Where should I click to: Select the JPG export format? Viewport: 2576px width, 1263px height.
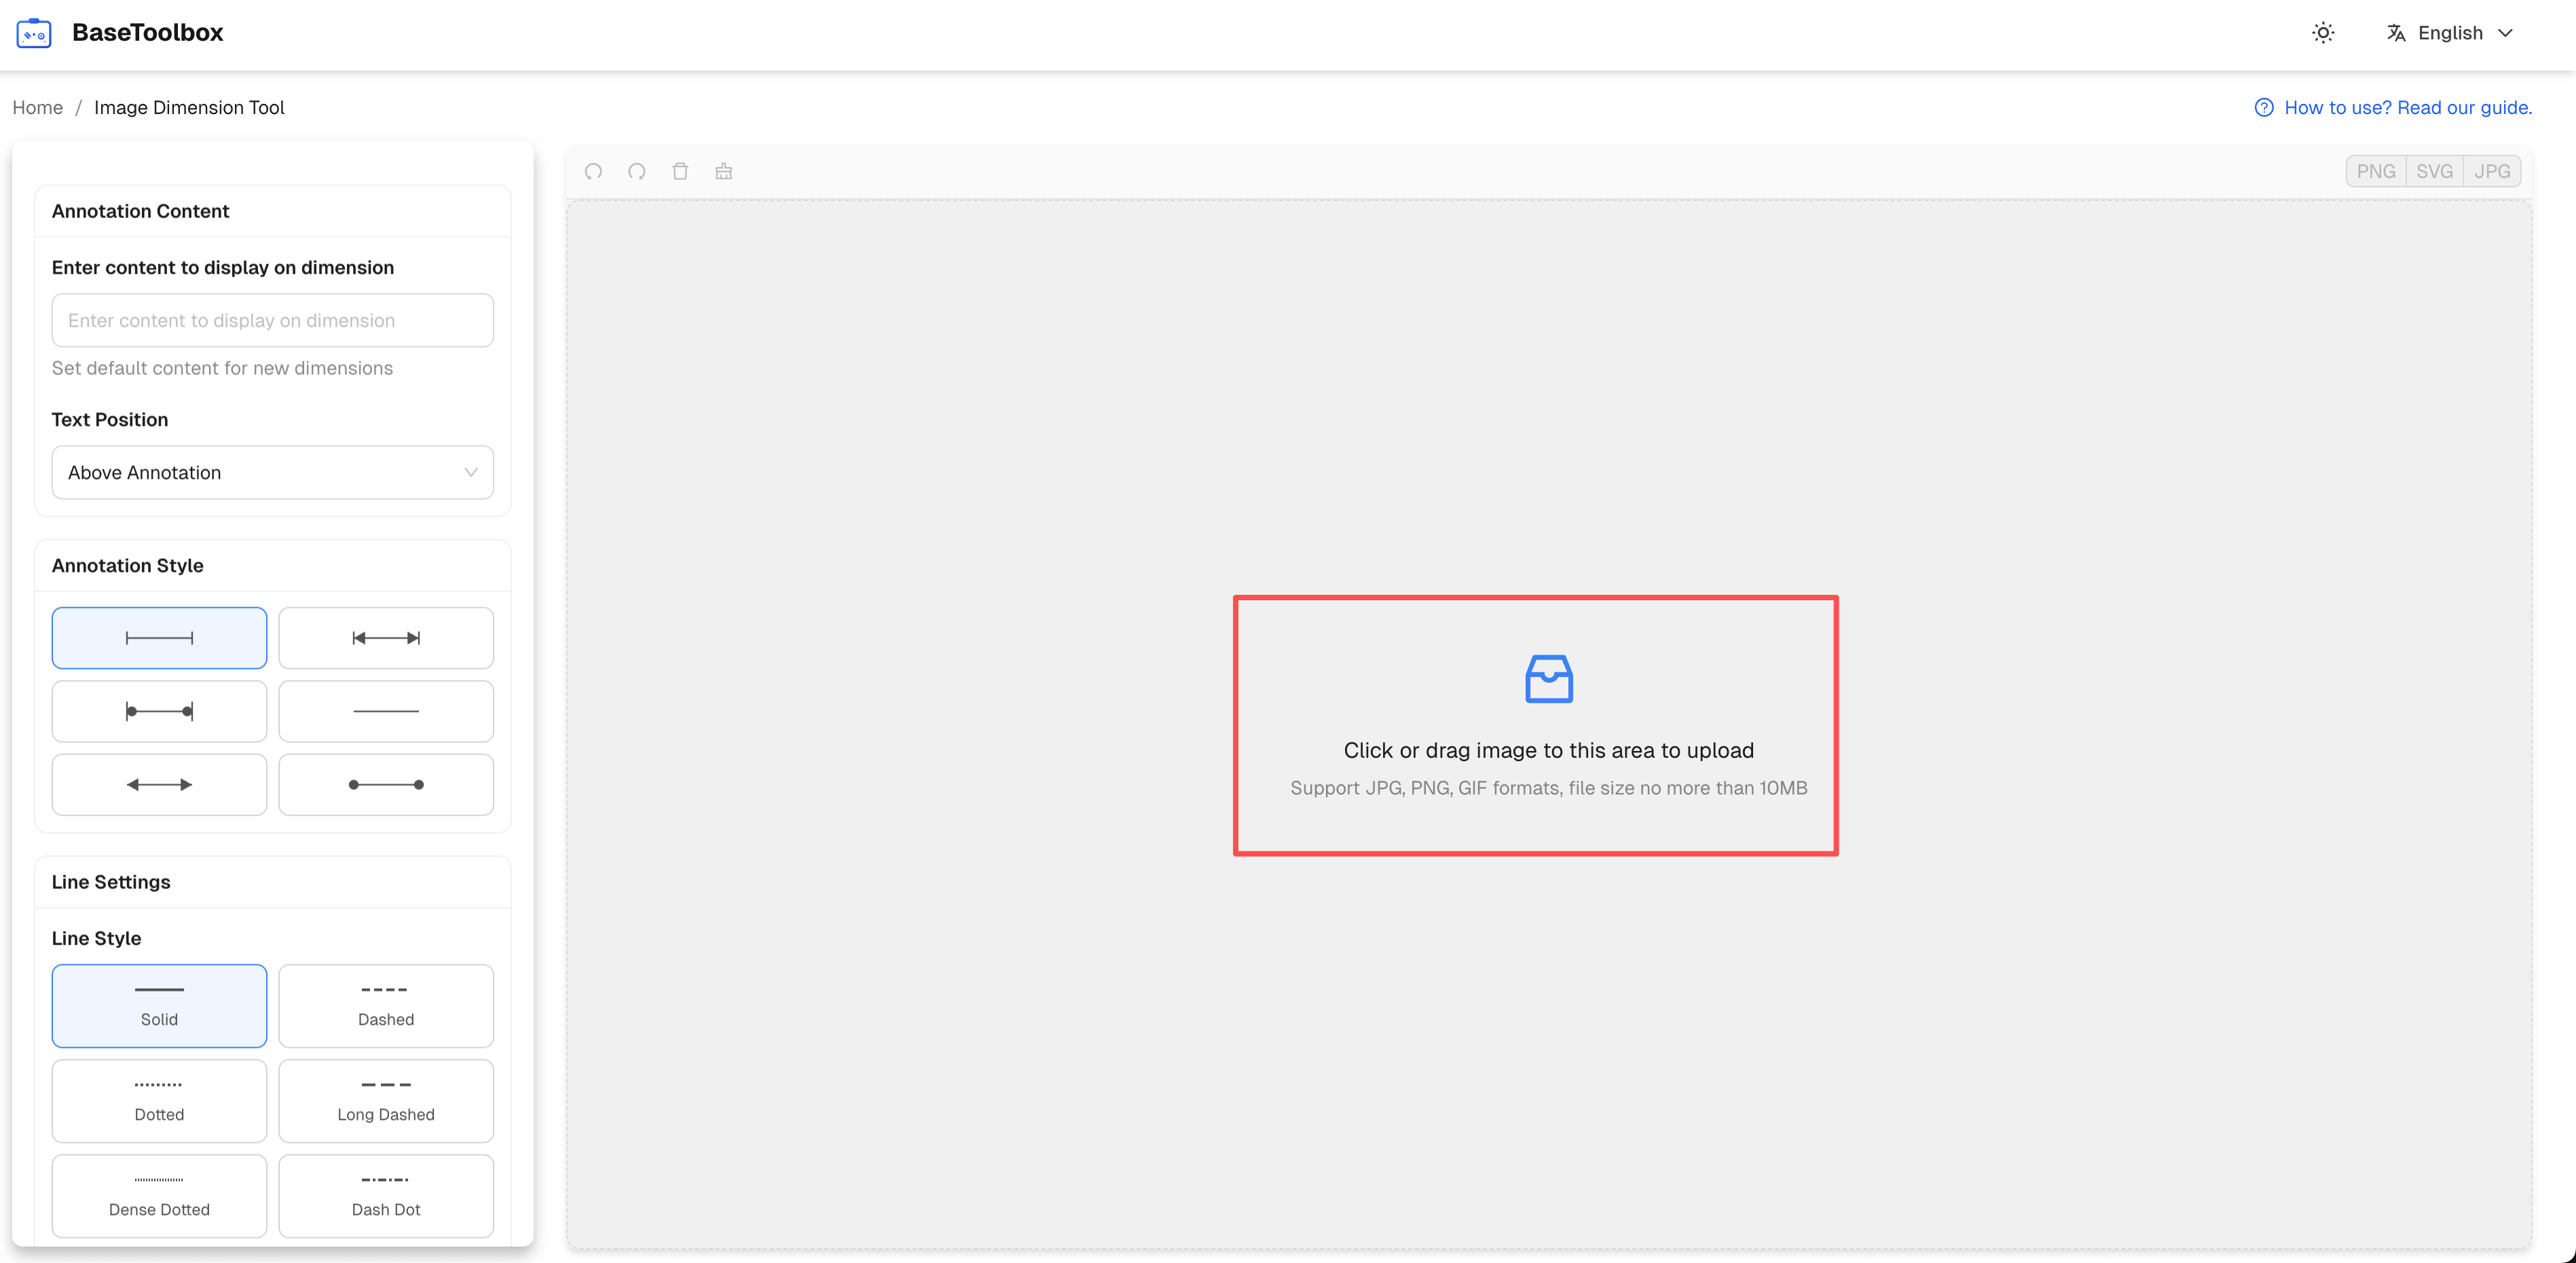[x=2493, y=170]
